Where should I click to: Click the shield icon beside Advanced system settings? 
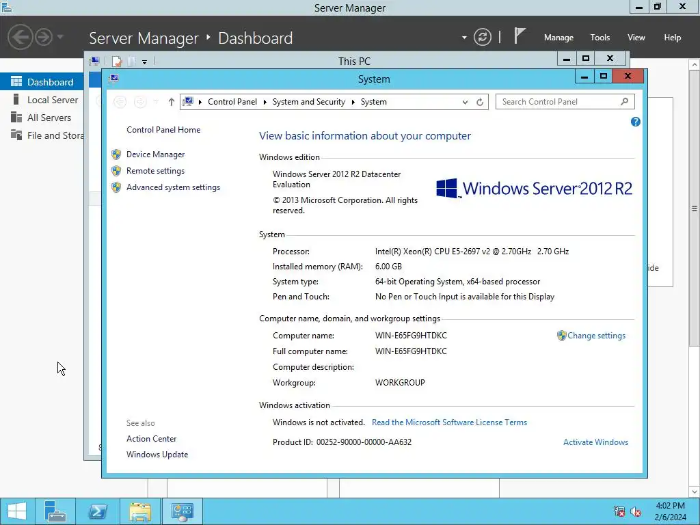coord(116,187)
